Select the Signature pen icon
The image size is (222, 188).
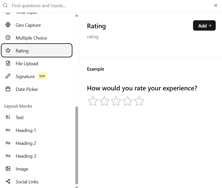[x=8, y=76]
